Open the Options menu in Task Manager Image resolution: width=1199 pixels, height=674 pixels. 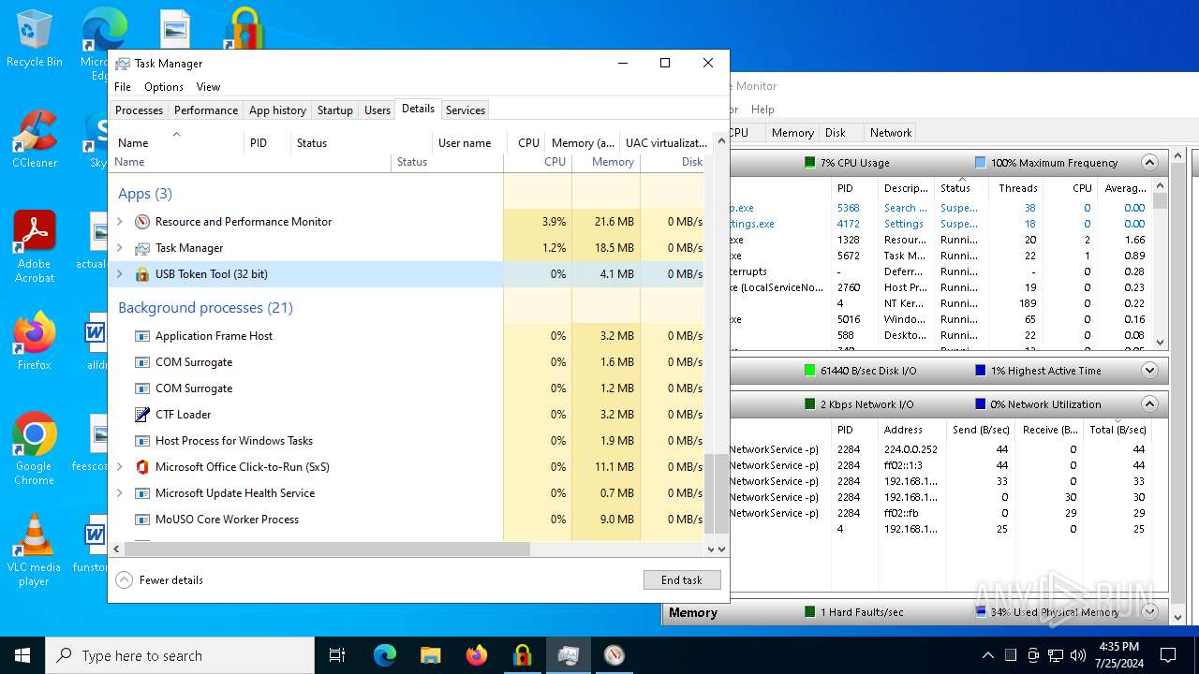(164, 87)
